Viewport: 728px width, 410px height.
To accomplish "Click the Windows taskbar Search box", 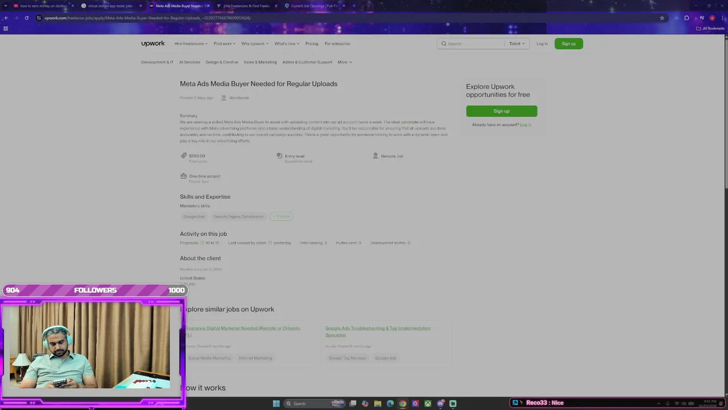I will (315, 404).
